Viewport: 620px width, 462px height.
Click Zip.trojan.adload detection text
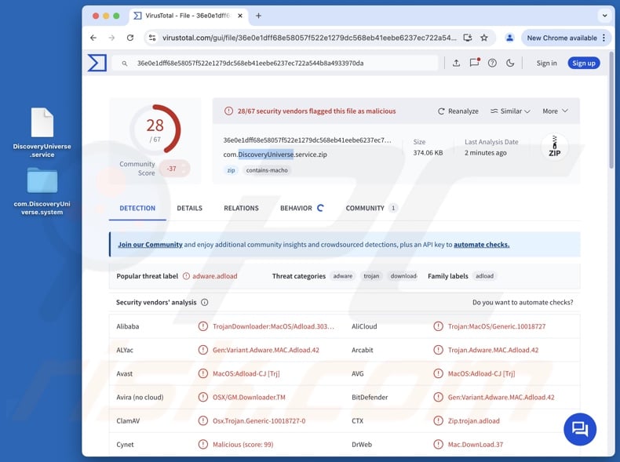click(x=474, y=421)
